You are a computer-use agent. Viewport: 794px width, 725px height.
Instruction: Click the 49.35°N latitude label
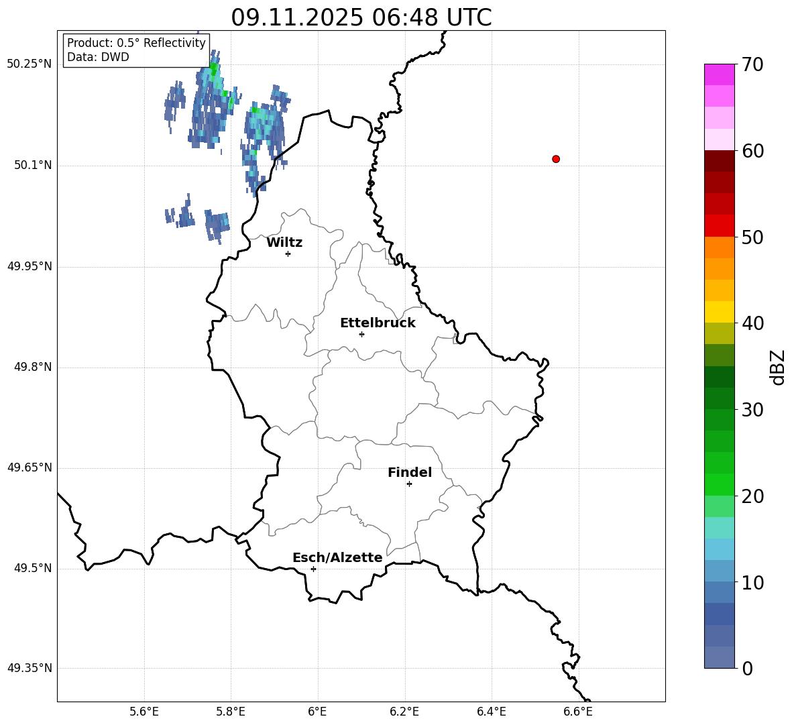click(x=30, y=668)
